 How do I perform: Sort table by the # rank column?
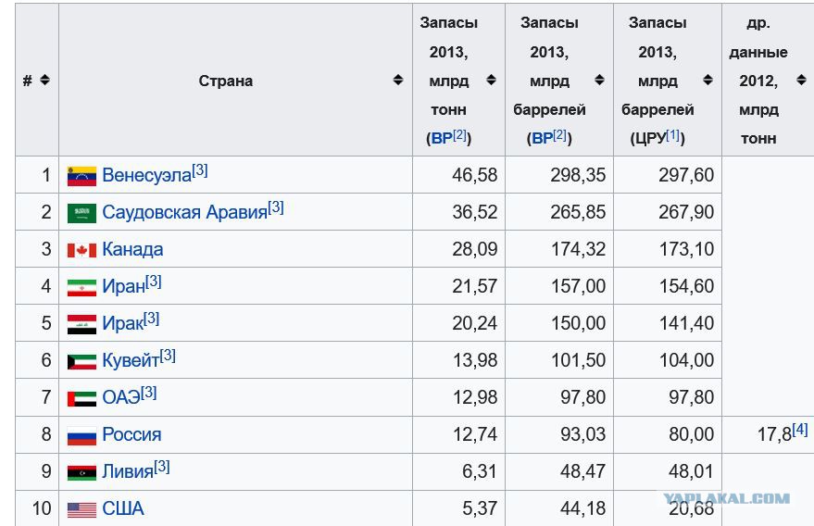(45, 80)
